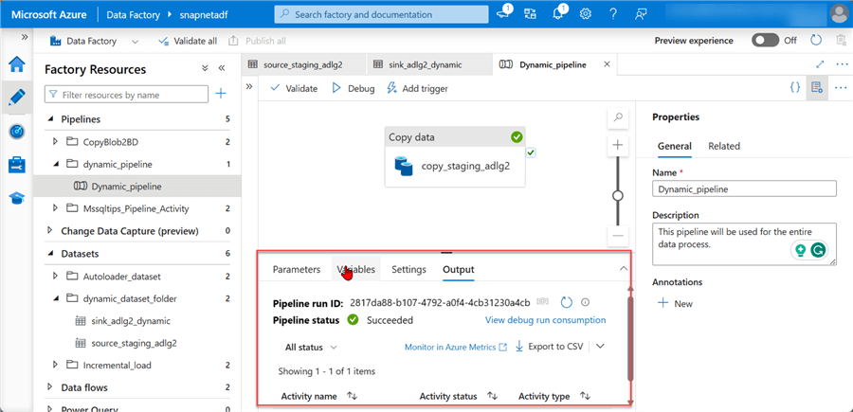Open the help question mark icon
The height and width of the screenshot is (412, 853).
tap(613, 14)
